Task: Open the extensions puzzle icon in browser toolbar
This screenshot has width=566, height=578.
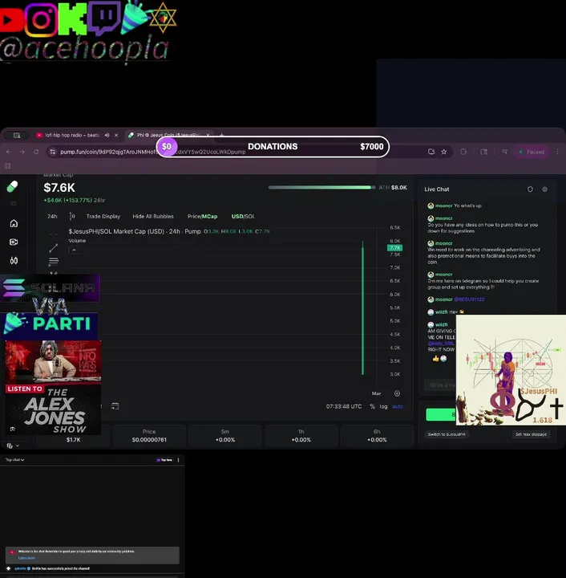Action: click(463, 152)
